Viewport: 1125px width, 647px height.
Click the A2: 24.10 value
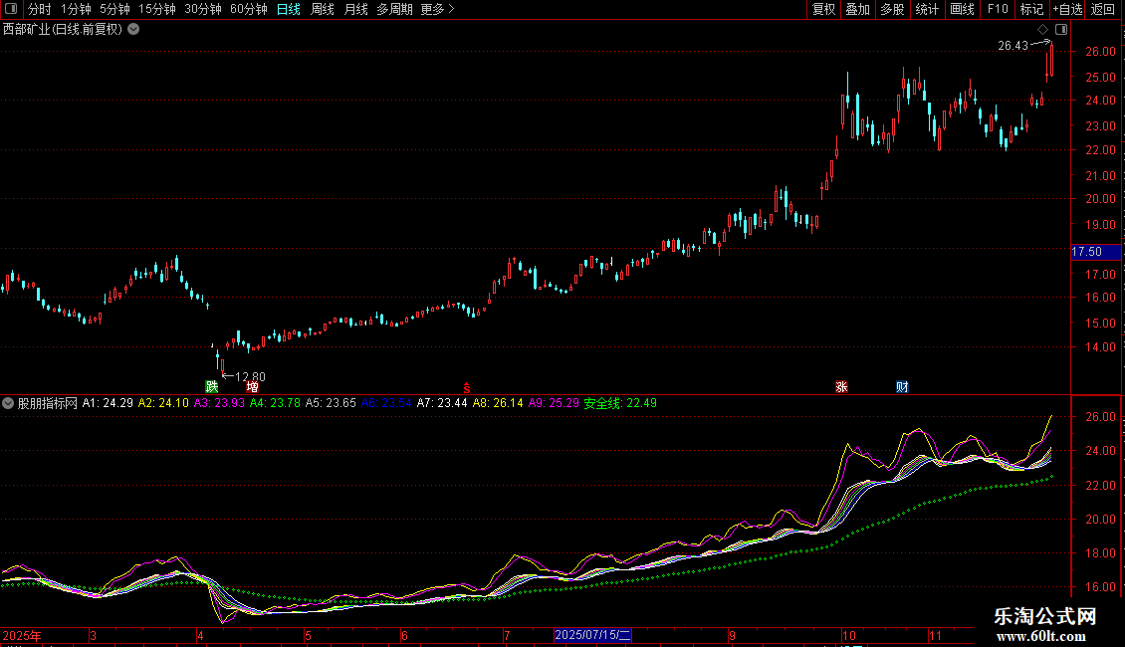[163, 403]
